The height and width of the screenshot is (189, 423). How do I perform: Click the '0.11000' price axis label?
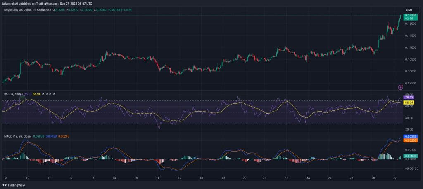tap(410, 48)
